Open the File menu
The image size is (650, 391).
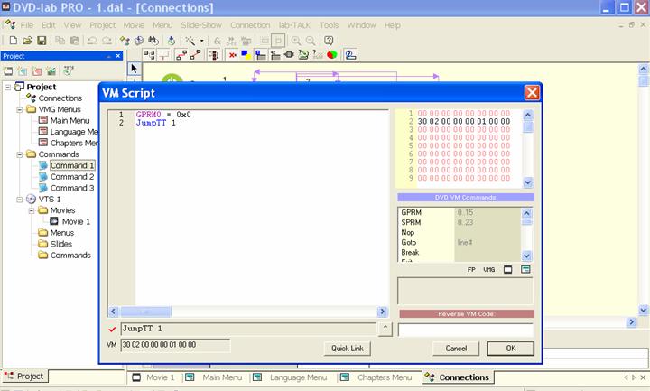[x=26, y=25]
